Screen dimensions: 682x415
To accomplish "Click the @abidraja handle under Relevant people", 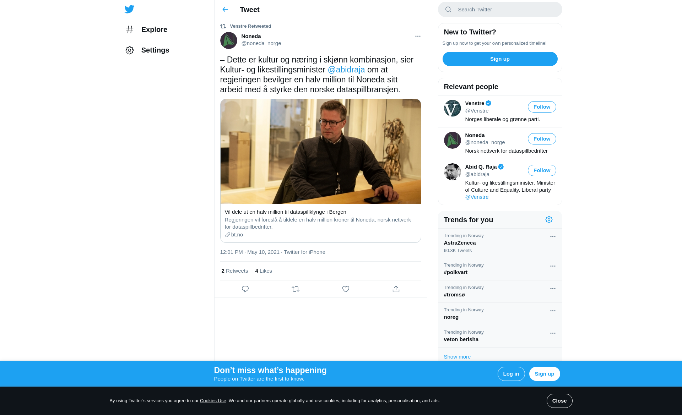I will pos(477,174).
